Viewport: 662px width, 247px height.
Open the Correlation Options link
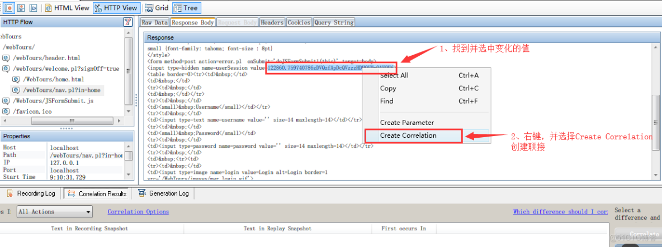click(x=138, y=212)
